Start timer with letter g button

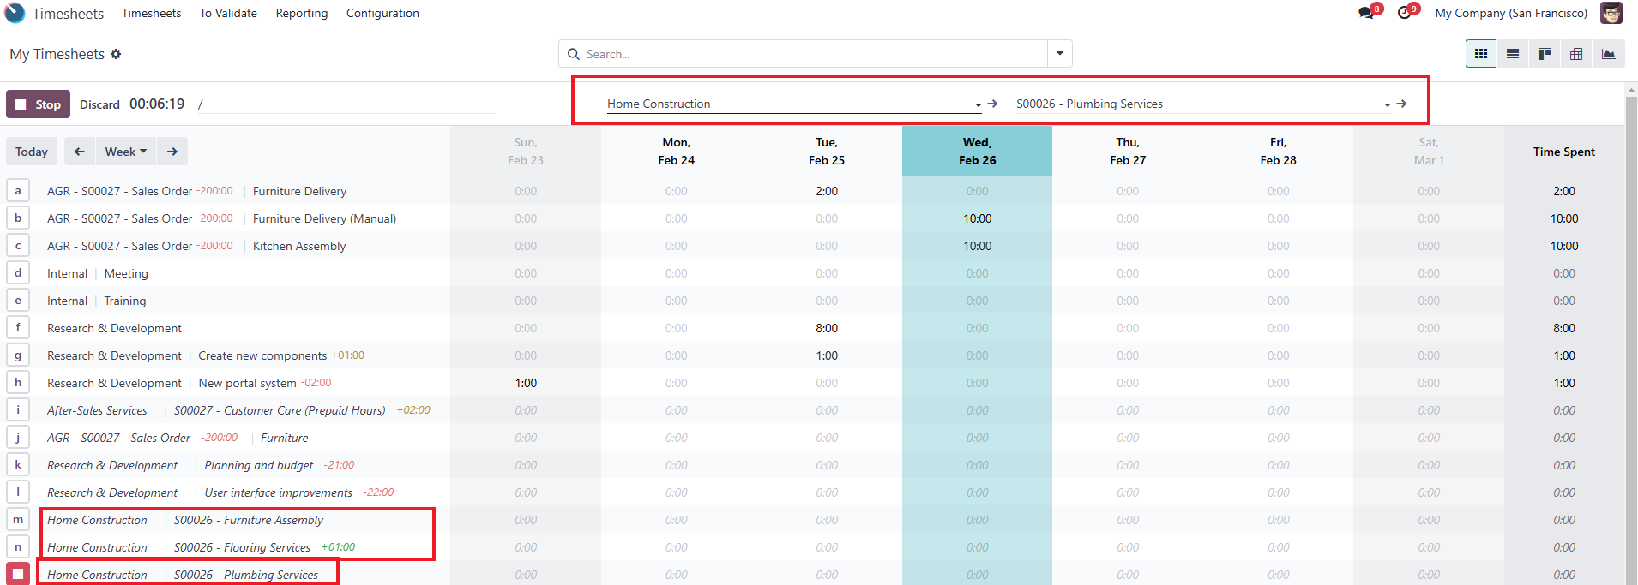(x=18, y=355)
